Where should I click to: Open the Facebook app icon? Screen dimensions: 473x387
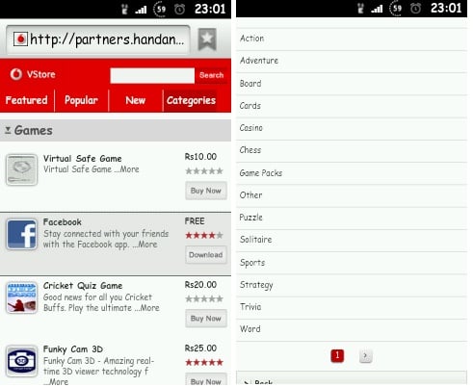[x=21, y=234]
